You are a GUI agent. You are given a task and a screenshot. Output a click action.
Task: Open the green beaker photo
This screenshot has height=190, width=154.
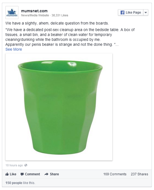[59, 107]
